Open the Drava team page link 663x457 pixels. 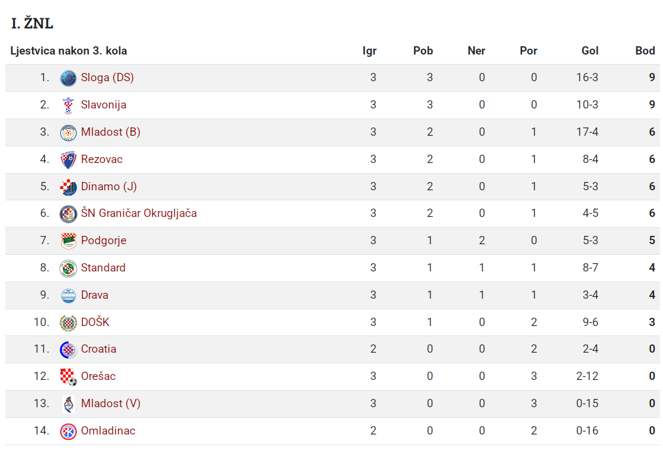(x=94, y=295)
